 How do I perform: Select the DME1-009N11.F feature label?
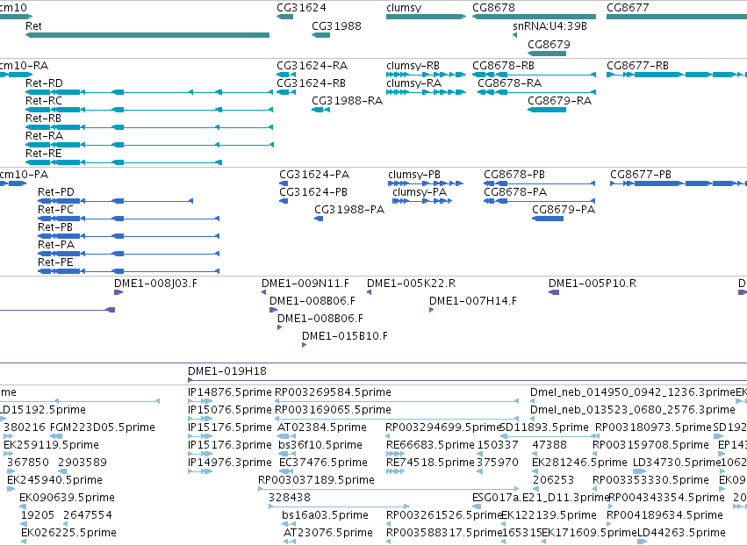pos(305,284)
